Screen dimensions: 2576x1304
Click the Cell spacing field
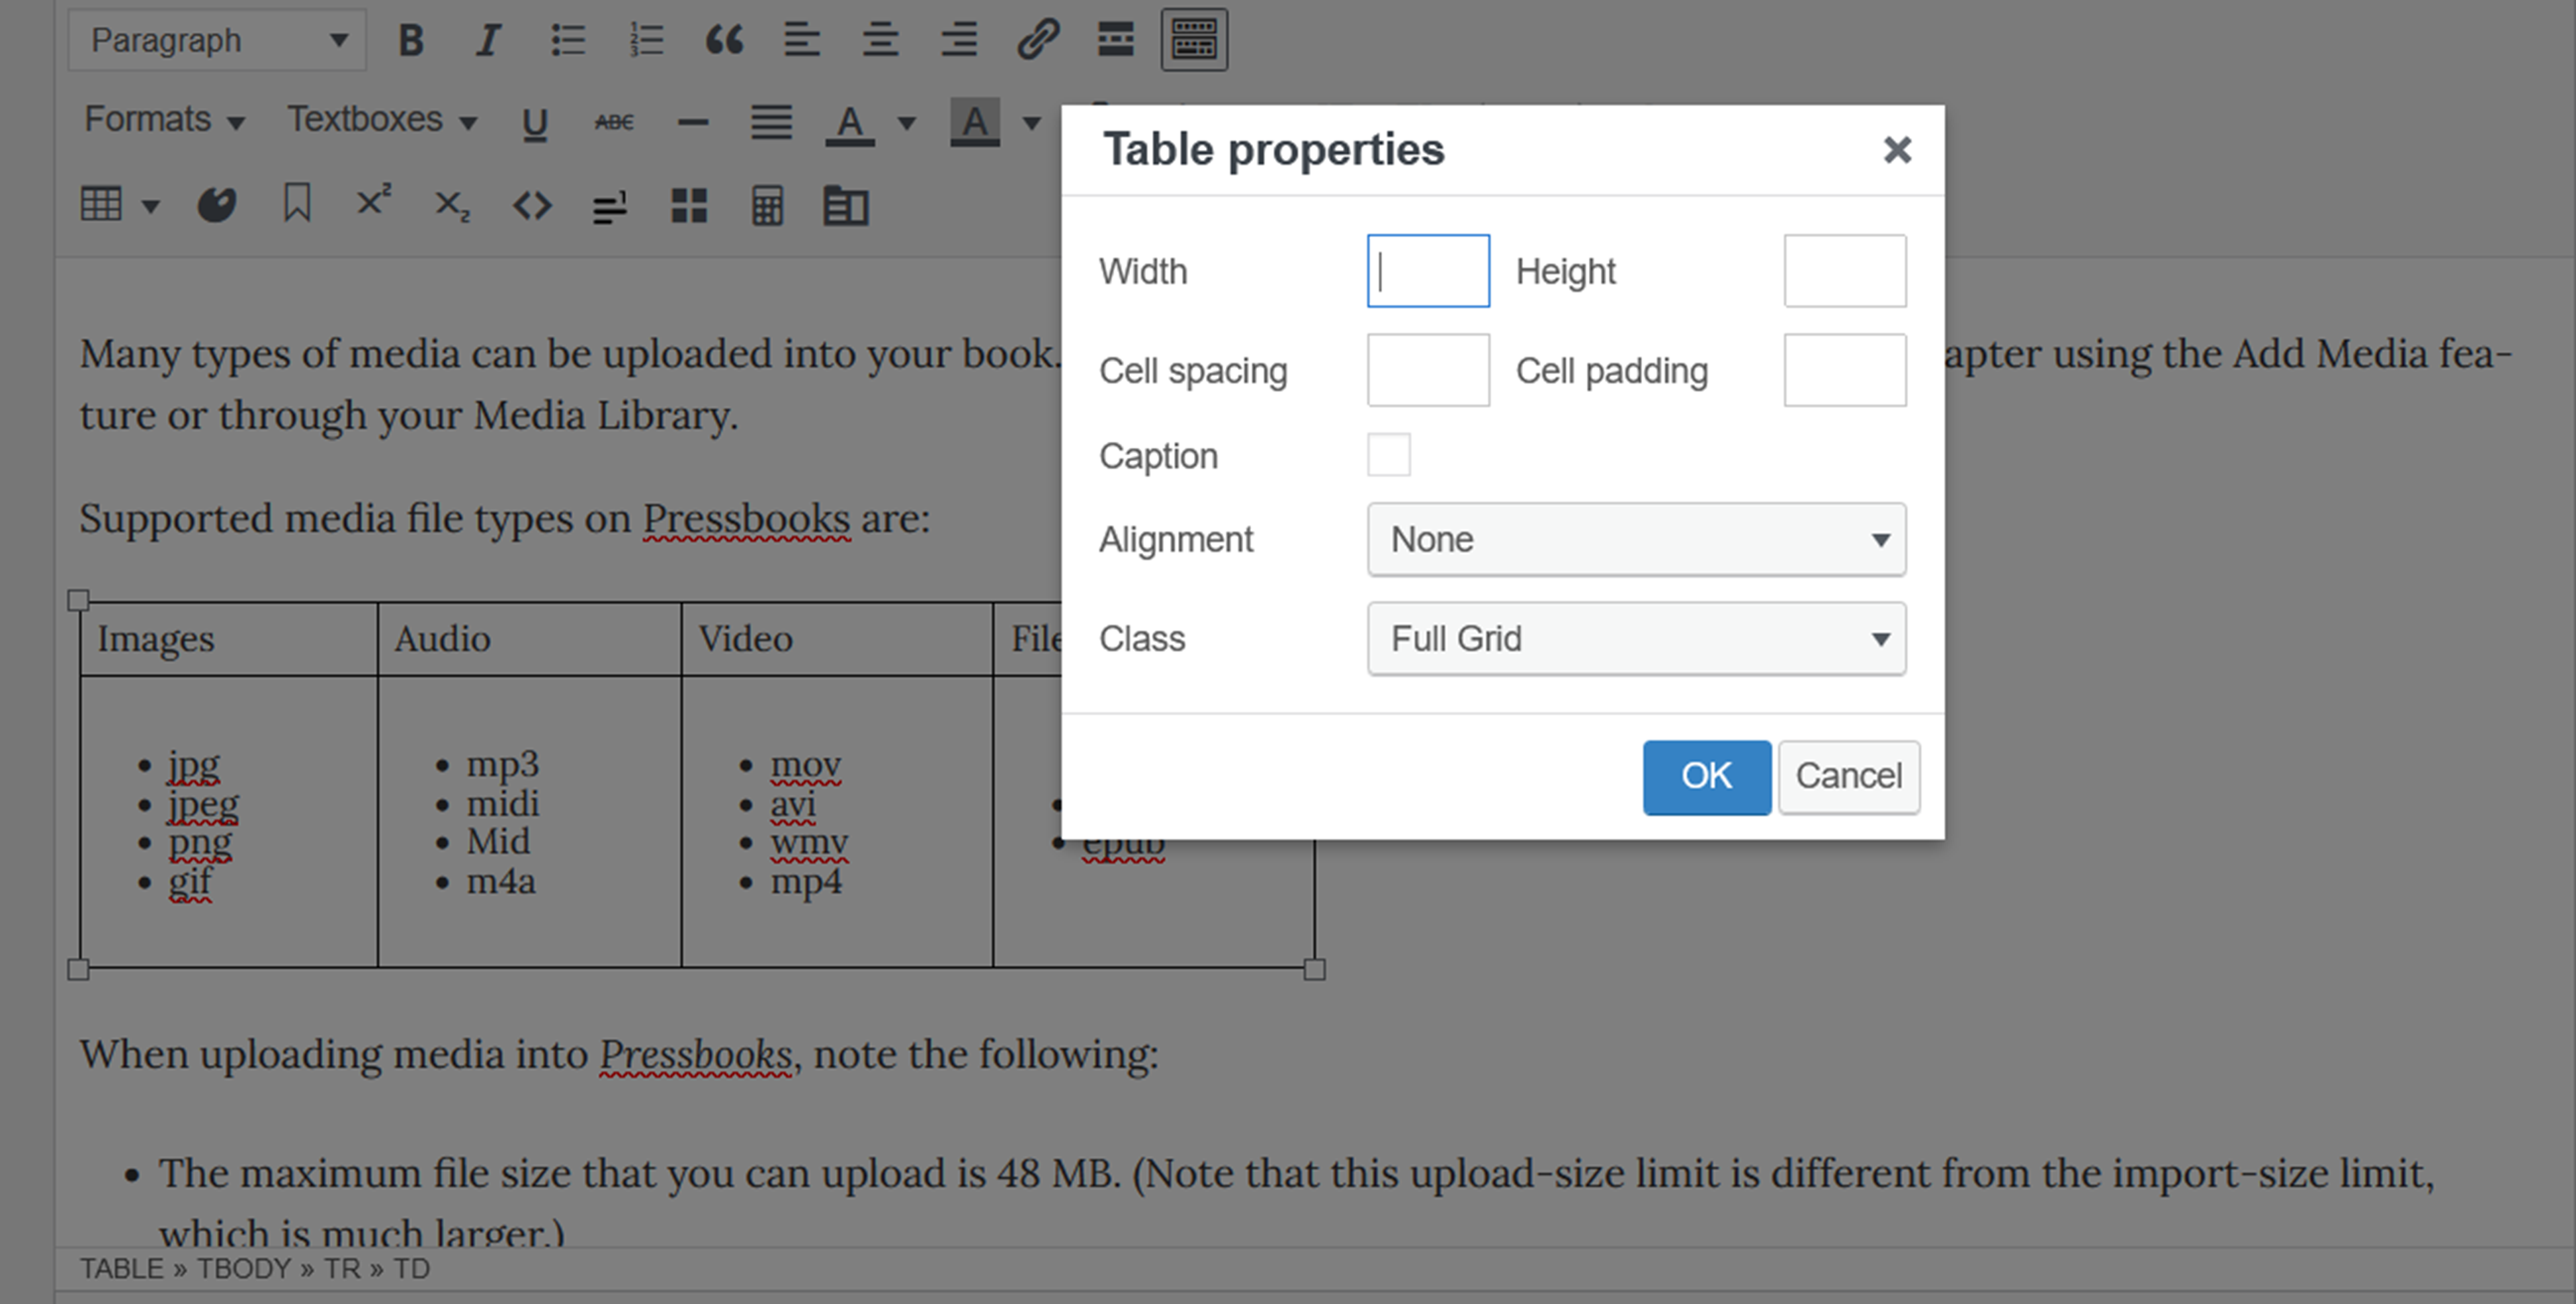(1428, 370)
